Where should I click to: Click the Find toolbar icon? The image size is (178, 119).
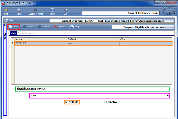click(6, 12)
